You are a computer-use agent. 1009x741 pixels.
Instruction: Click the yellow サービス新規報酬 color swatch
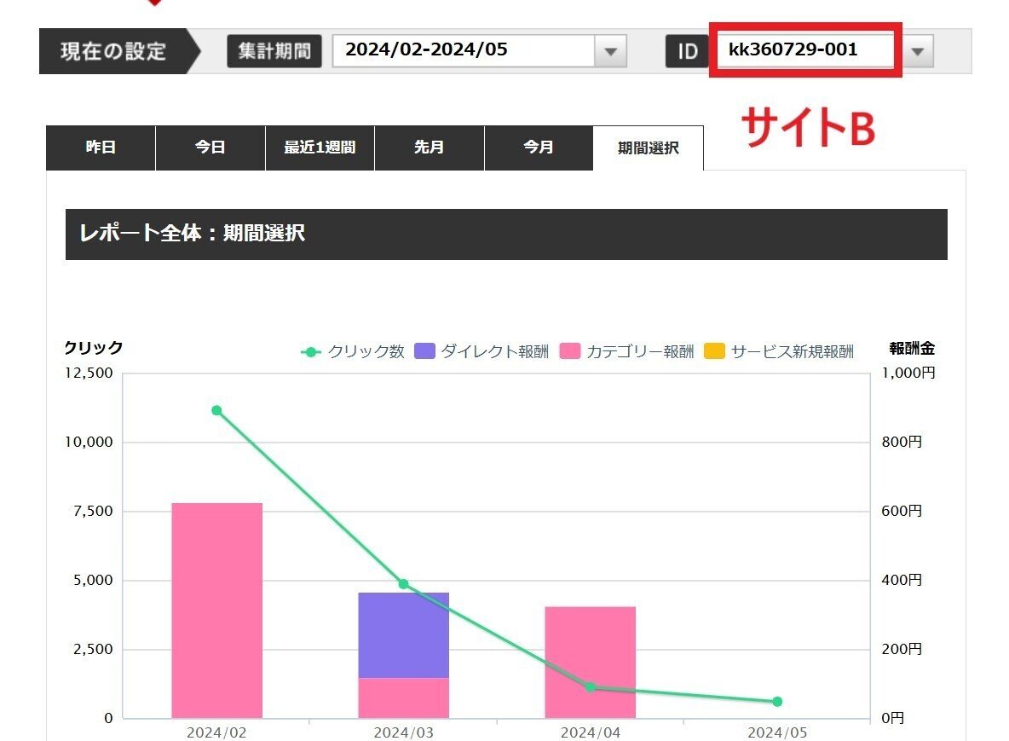[x=714, y=350]
